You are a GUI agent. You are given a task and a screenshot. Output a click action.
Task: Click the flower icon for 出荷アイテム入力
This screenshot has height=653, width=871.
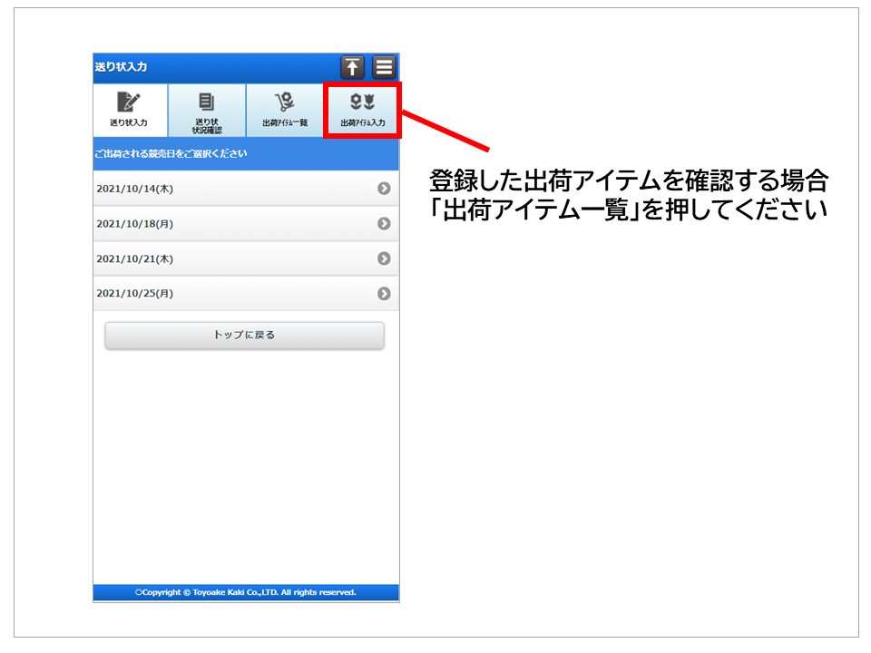(362, 102)
